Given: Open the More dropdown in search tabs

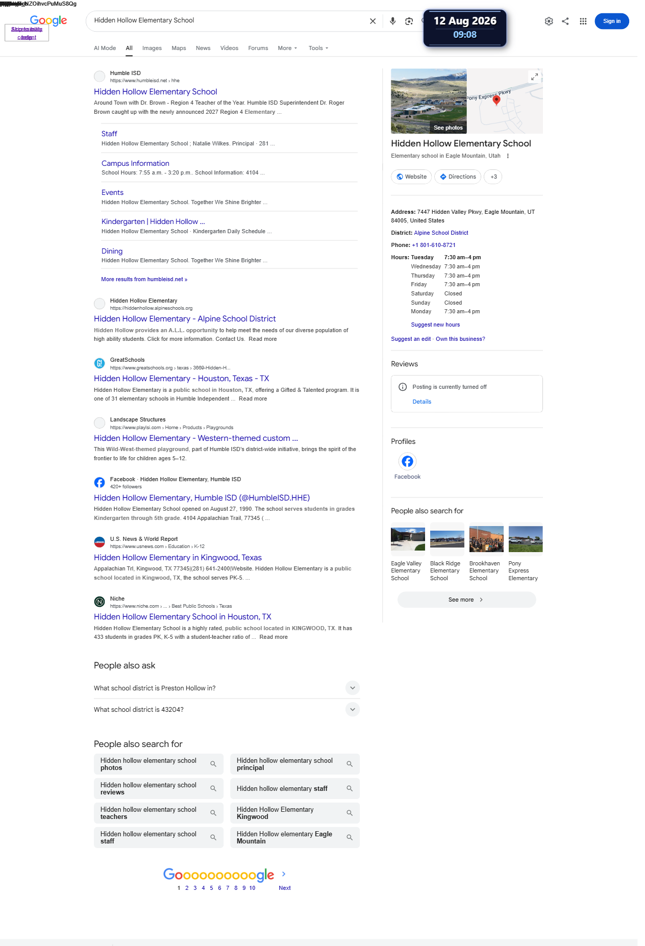Looking at the screenshot, I should (x=287, y=48).
